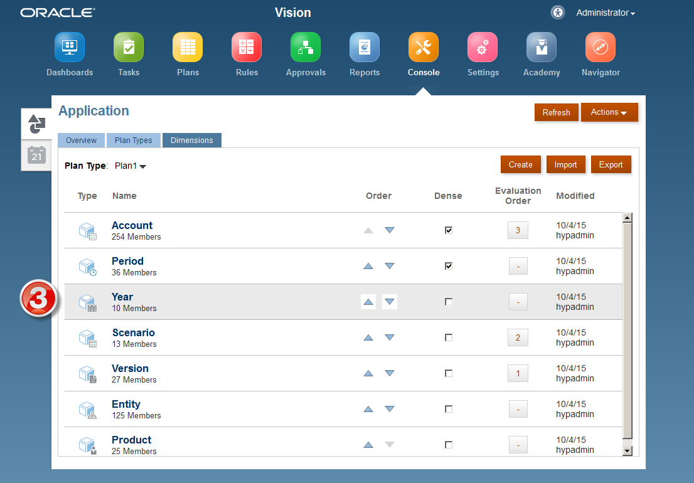Click the Scenario dimension cube icon
Viewport: 694px width, 483px height.
coord(88,338)
